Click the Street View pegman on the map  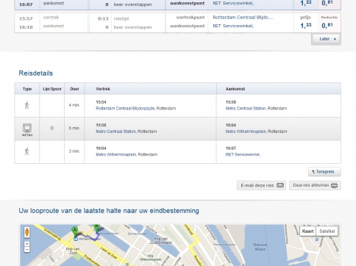click(x=27, y=232)
